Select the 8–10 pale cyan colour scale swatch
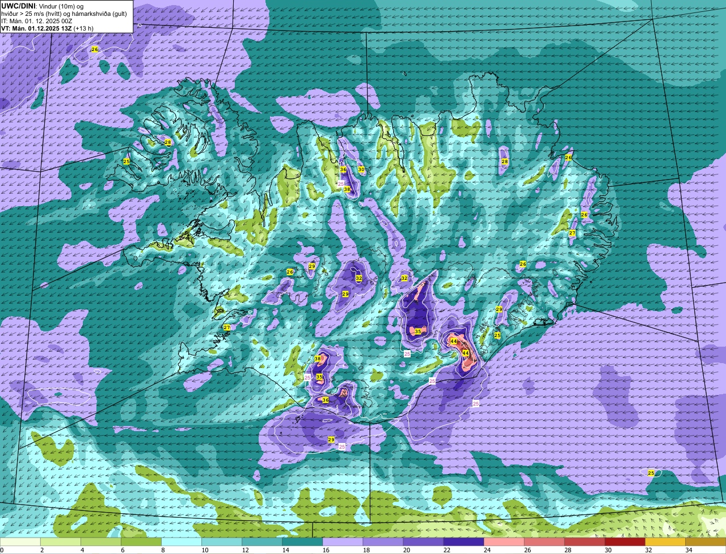The image size is (726, 554). 181,542
